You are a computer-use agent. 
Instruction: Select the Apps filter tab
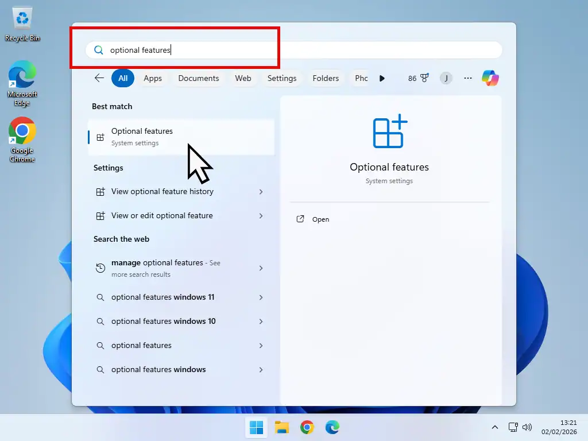(152, 78)
